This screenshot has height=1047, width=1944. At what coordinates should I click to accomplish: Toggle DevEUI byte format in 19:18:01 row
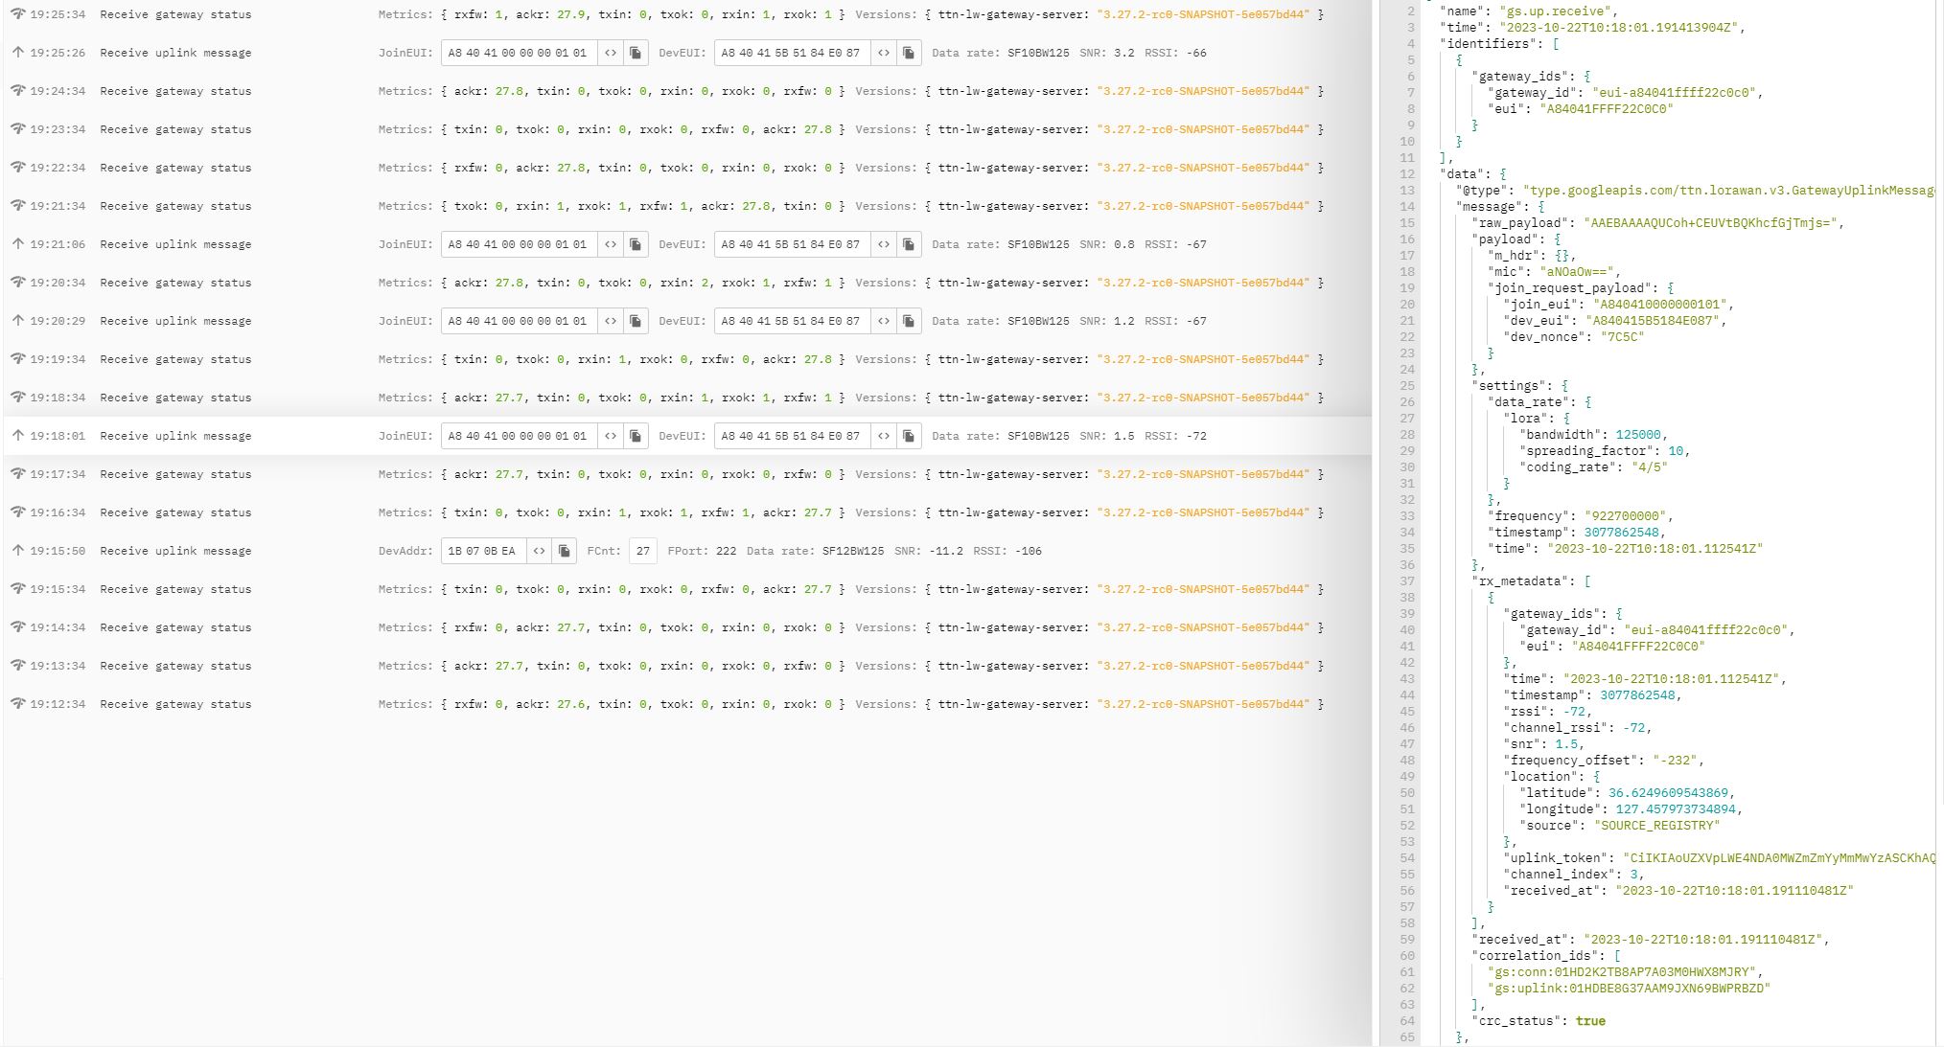click(x=884, y=436)
